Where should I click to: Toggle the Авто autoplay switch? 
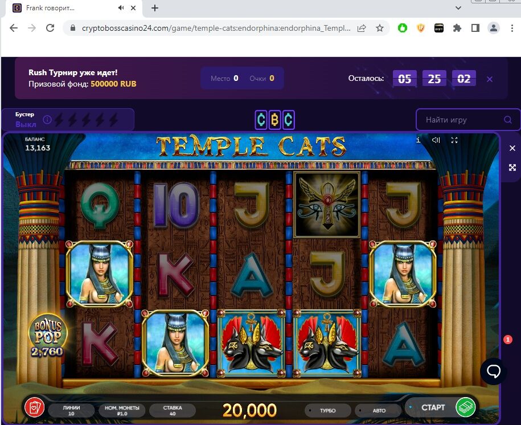coord(379,410)
